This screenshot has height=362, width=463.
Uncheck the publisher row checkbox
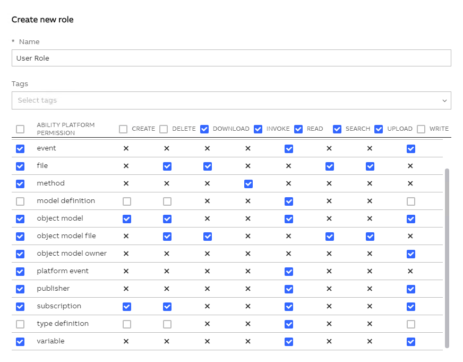click(20, 289)
